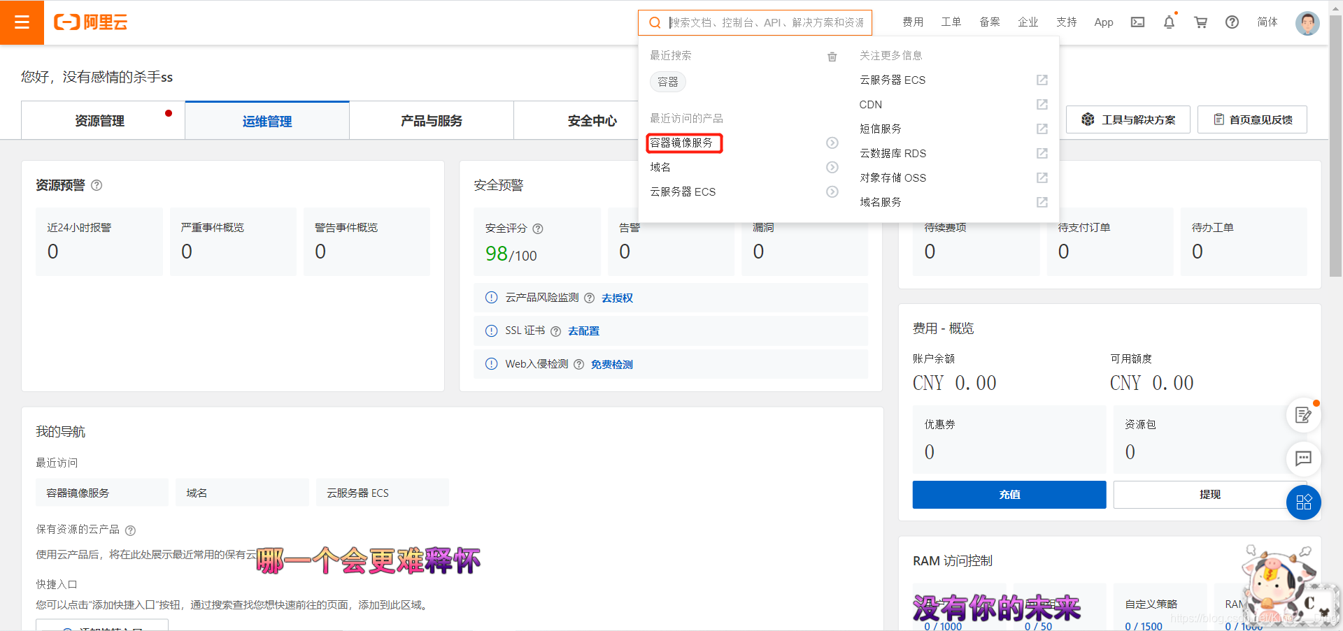Click the blue 充值 button
Image resolution: width=1343 pixels, height=631 pixels.
(1009, 494)
